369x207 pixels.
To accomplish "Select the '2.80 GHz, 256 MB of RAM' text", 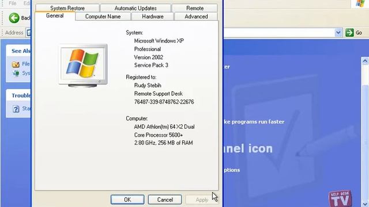I will (163, 143).
